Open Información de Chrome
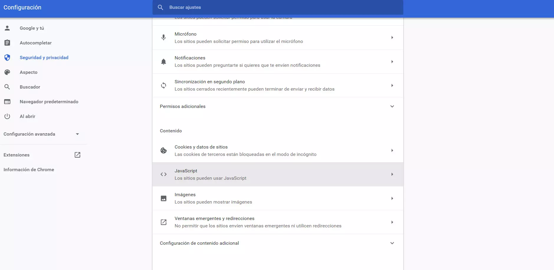Image resolution: width=554 pixels, height=270 pixels. (29, 169)
